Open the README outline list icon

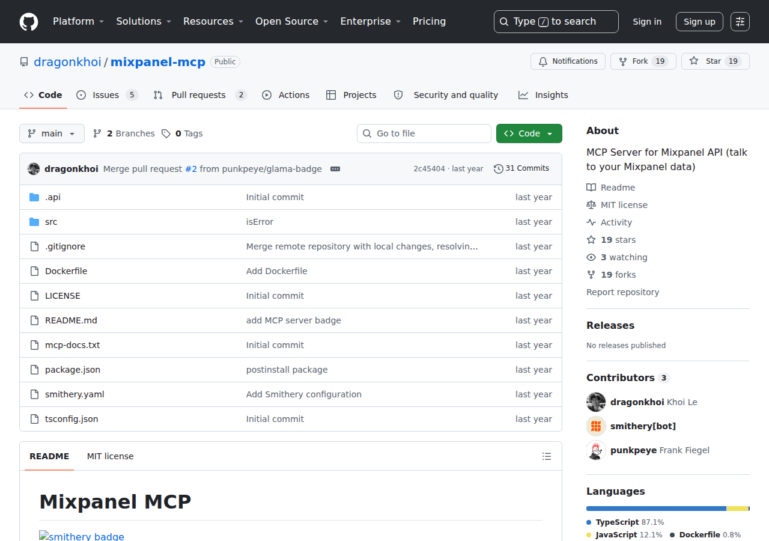pos(547,456)
